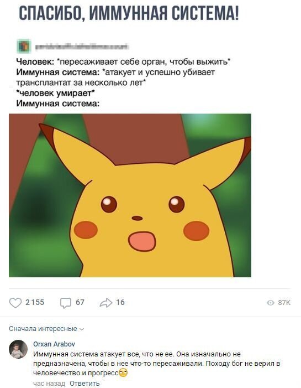Click the eye views icon
Screen dimensions: 301x388
coord(271,303)
